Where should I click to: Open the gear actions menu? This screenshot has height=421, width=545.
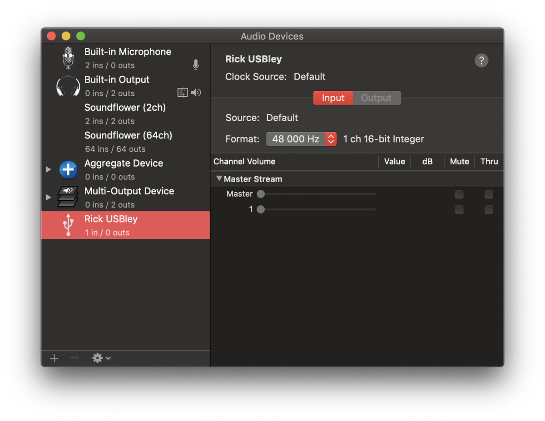[101, 358]
